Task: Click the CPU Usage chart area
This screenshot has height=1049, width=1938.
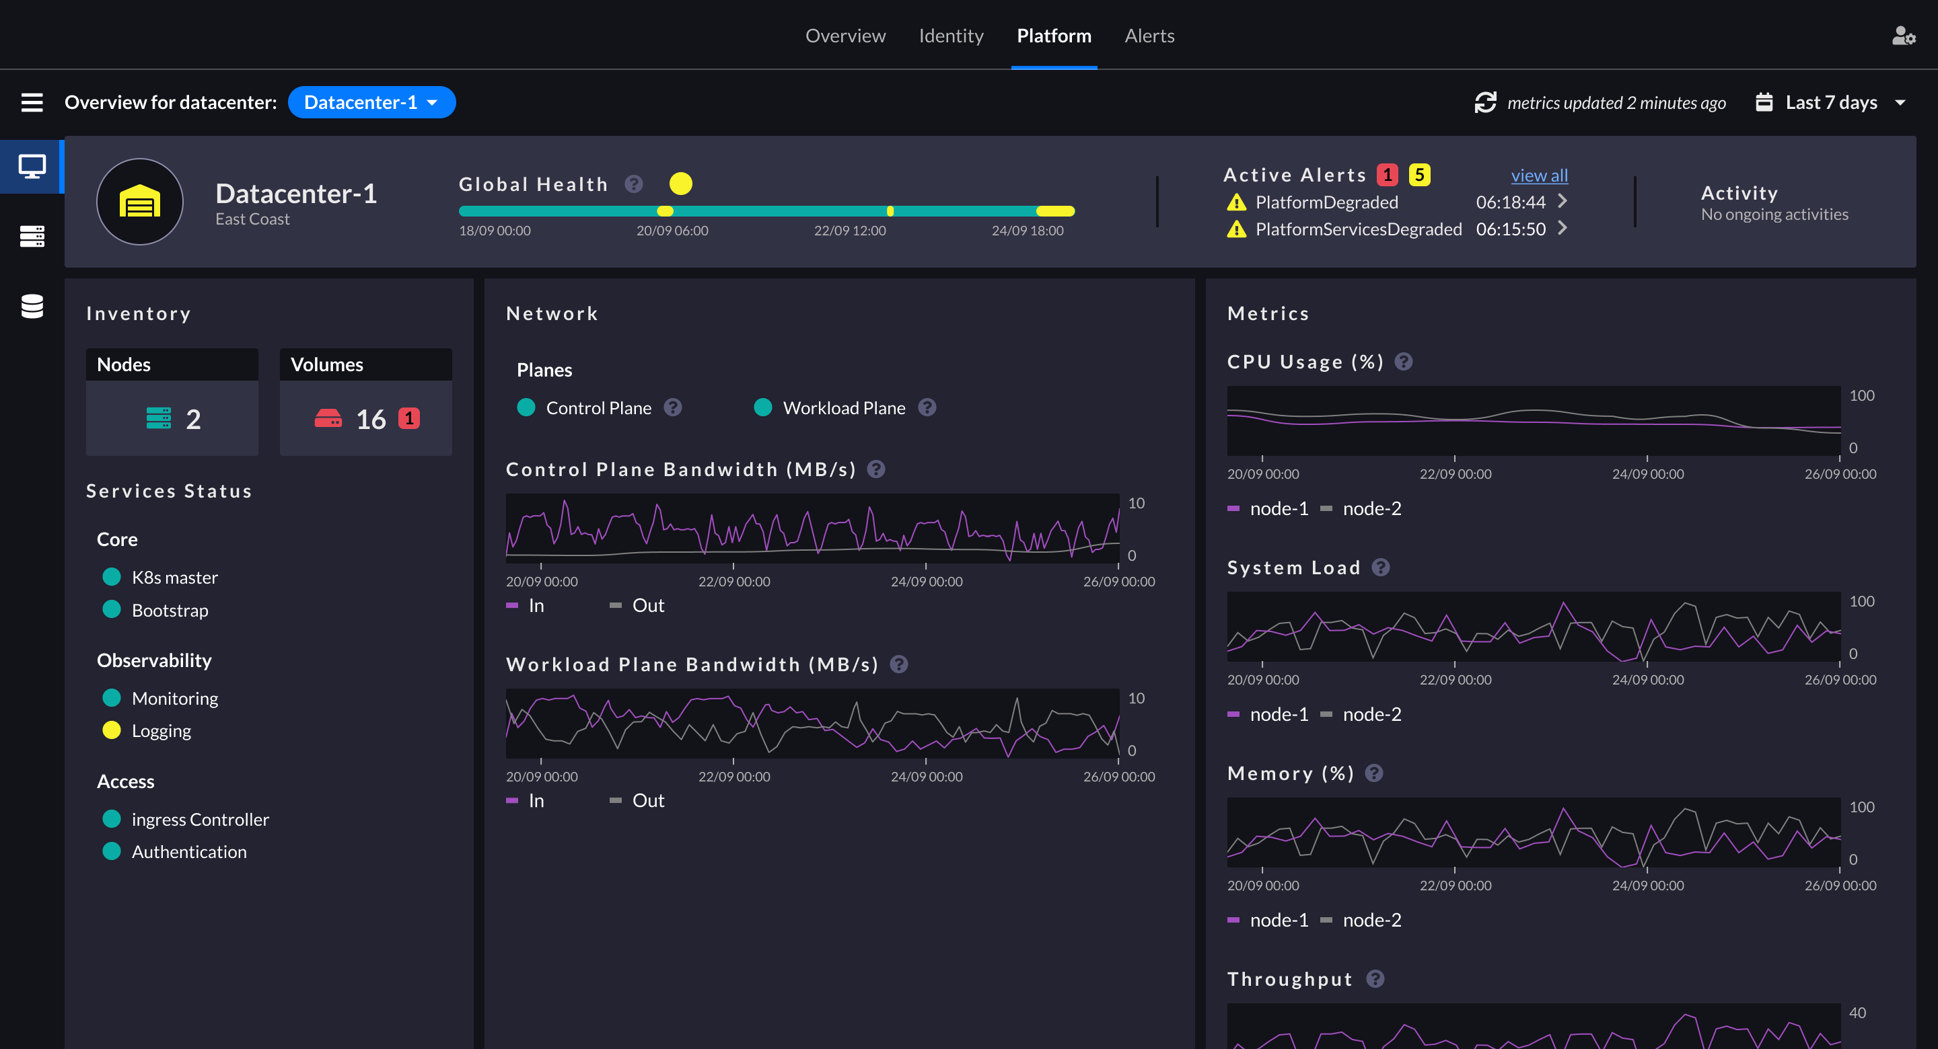Action: pyautogui.click(x=1534, y=420)
